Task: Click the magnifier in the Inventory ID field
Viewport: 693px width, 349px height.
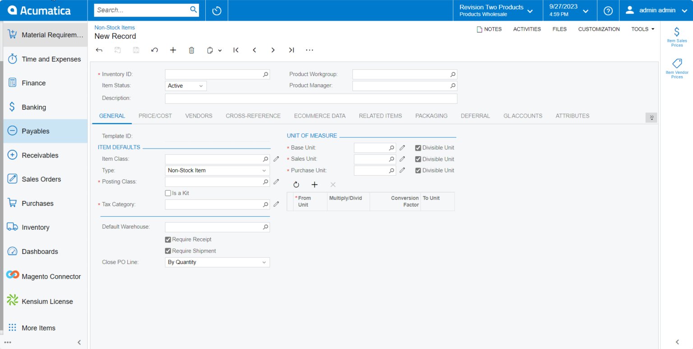Action: pos(265,74)
